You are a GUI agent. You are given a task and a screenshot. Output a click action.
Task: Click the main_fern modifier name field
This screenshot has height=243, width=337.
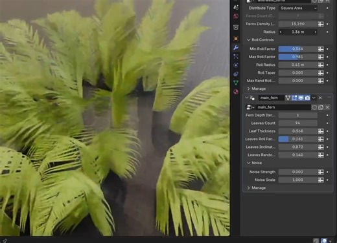coord(272,98)
